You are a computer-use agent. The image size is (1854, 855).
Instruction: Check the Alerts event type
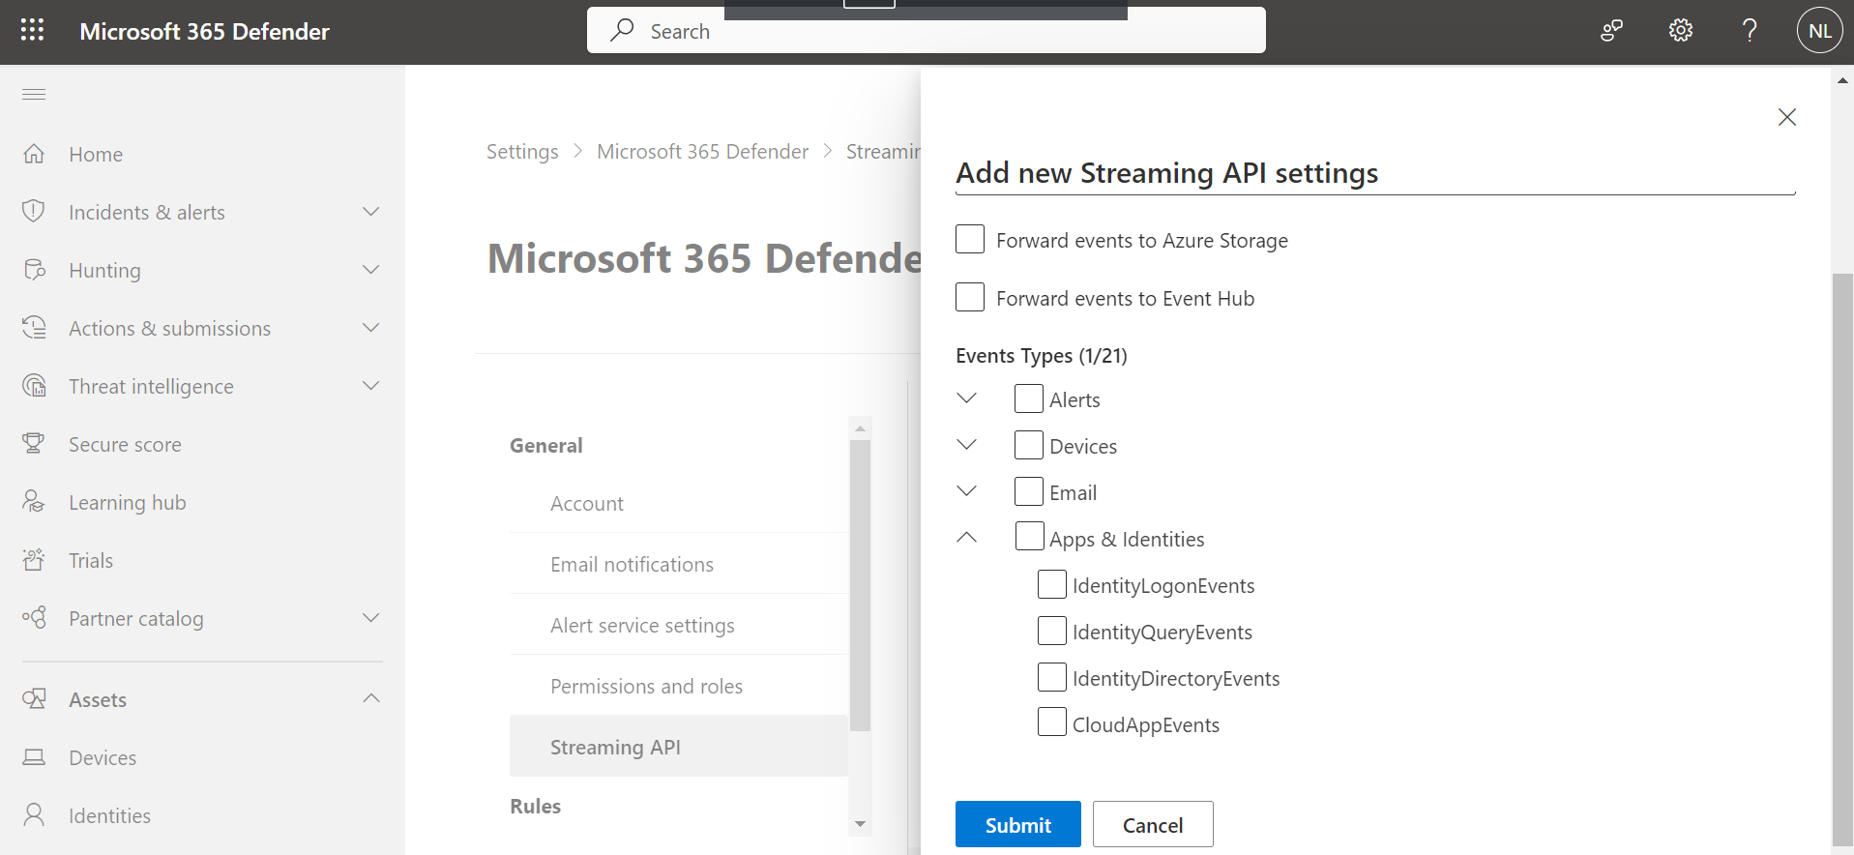(x=1029, y=398)
